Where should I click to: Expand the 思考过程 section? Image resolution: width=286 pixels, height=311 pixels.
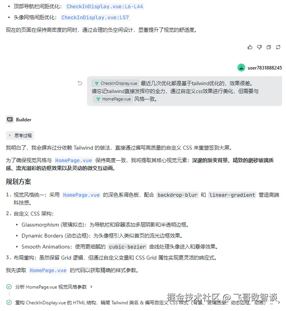pos(20,135)
